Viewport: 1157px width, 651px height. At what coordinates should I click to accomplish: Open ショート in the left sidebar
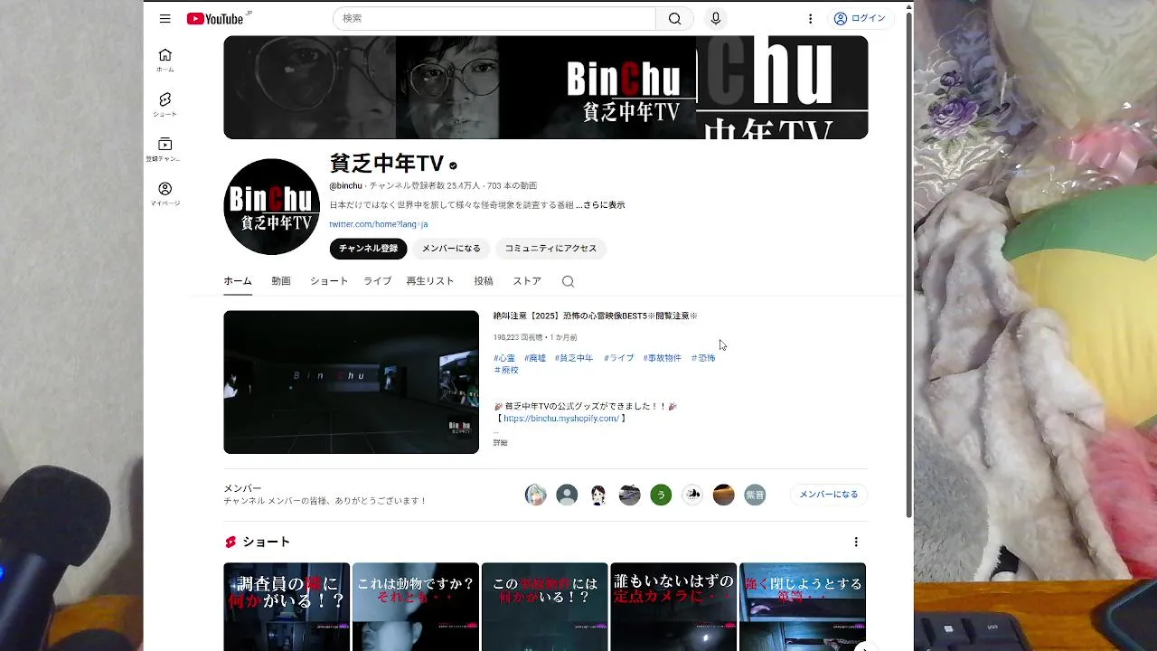click(165, 105)
